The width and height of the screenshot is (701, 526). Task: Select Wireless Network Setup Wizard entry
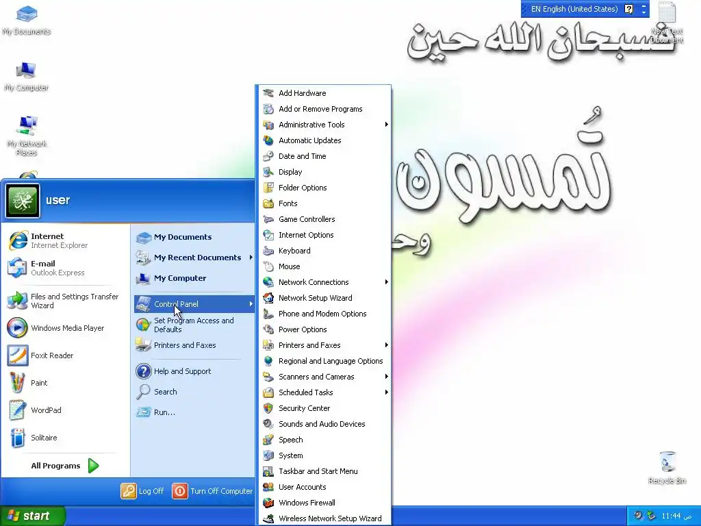324,518
